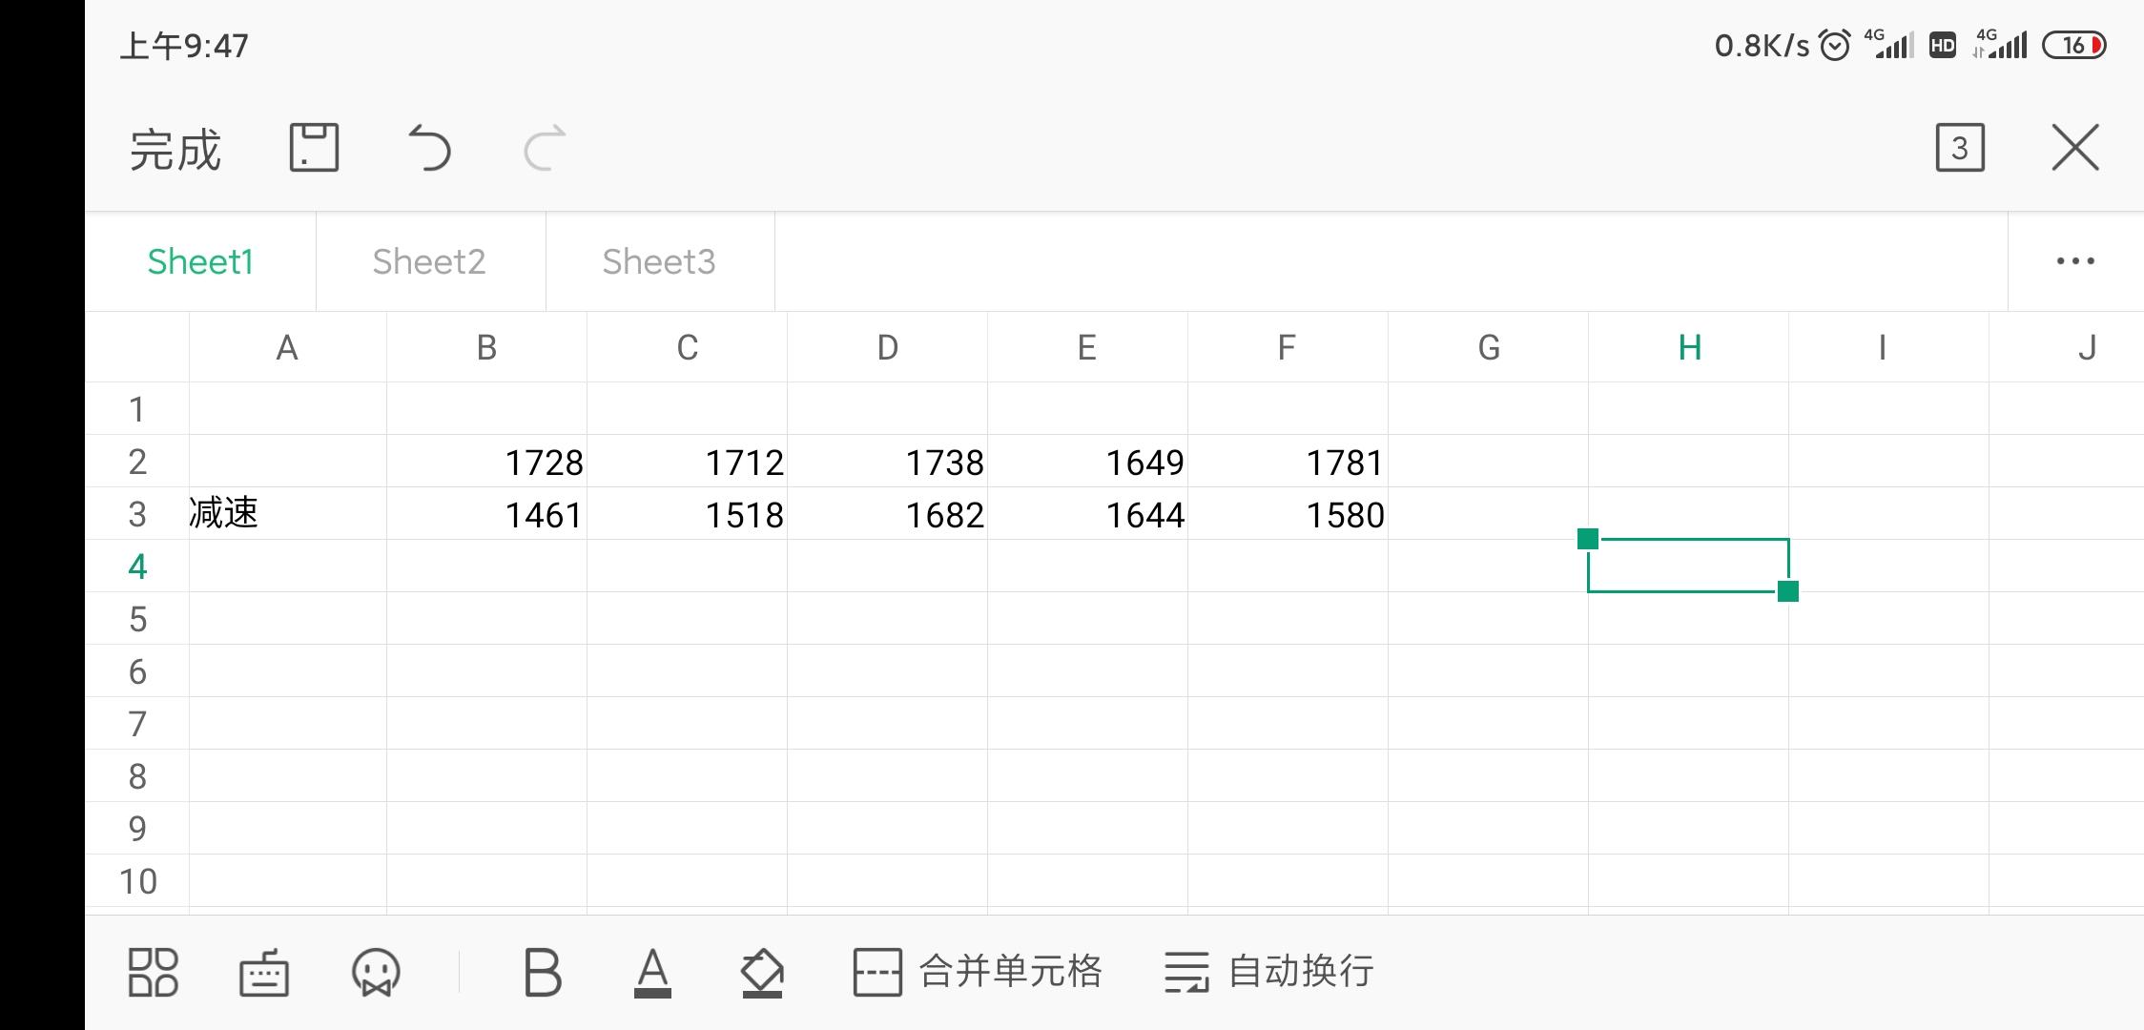Save the spreadsheet with the floppy icon
This screenshot has height=1030, width=2144.
tap(314, 148)
